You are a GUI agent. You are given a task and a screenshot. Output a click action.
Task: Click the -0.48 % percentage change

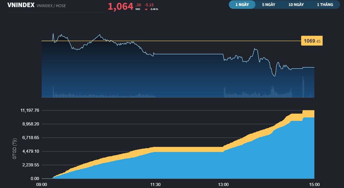(154, 9)
